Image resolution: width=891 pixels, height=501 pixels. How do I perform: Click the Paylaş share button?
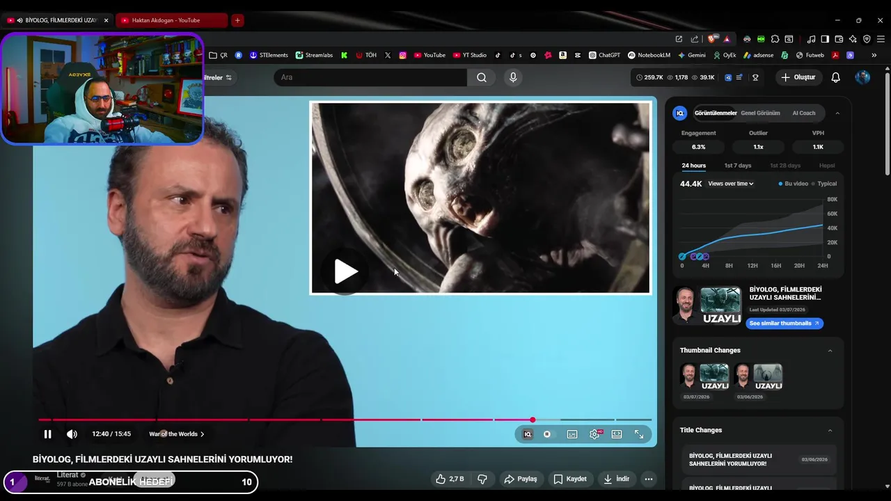(x=521, y=479)
